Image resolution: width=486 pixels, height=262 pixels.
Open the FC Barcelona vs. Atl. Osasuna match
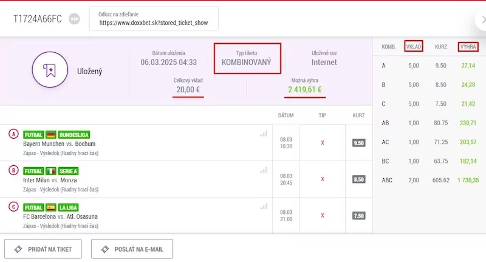60,216
